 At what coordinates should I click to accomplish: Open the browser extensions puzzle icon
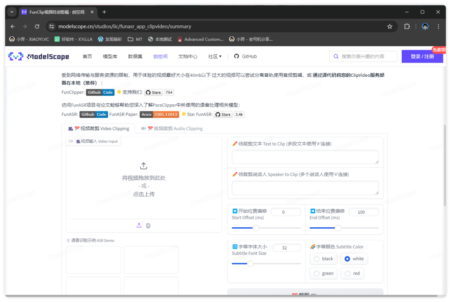point(407,26)
